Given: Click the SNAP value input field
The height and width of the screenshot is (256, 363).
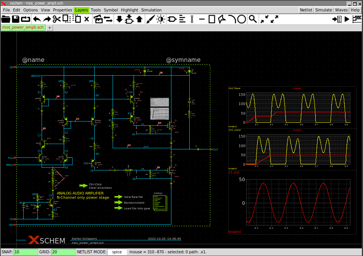Looking at the screenshot, I should coord(26,252).
